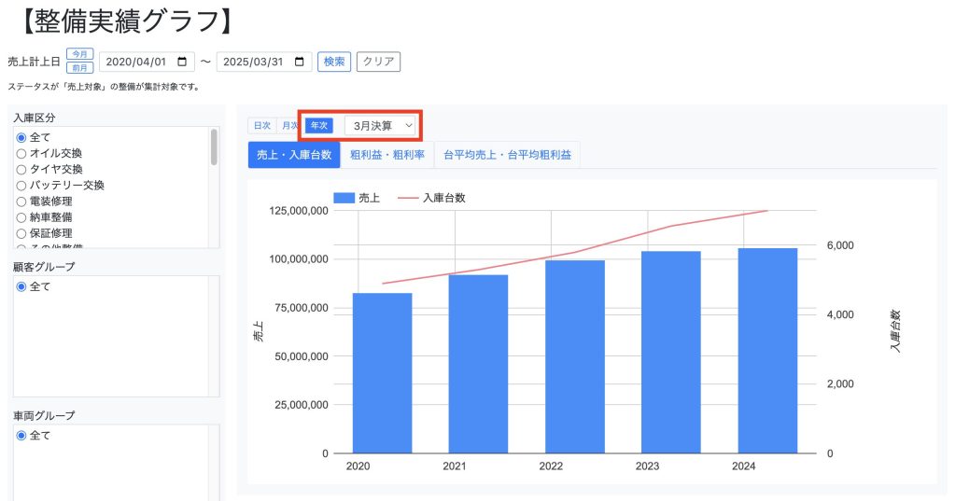Open calendar picker on start date field
The width and height of the screenshot is (956, 501).
click(x=181, y=62)
